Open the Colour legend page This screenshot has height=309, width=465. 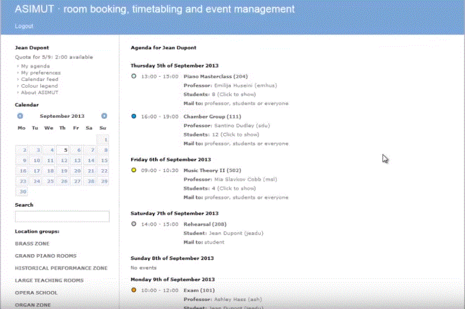39,86
